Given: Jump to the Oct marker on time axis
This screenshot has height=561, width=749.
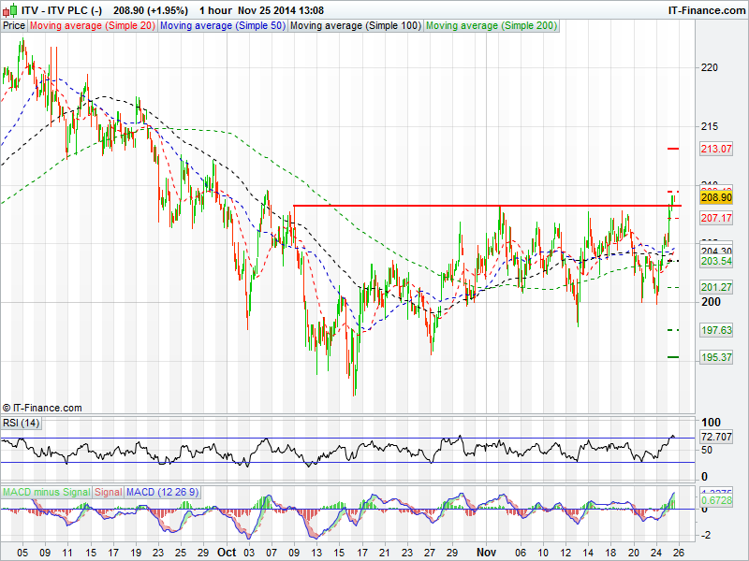Looking at the screenshot, I should pyautogui.click(x=225, y=553).
